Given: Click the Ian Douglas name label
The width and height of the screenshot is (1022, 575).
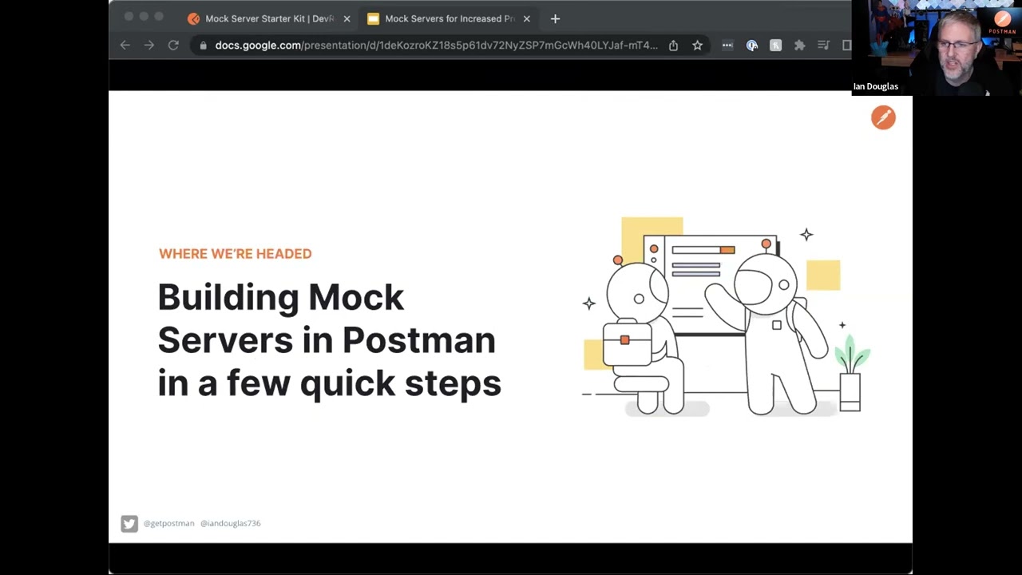Looking at the screenshot, I should (x=875, y=86).
